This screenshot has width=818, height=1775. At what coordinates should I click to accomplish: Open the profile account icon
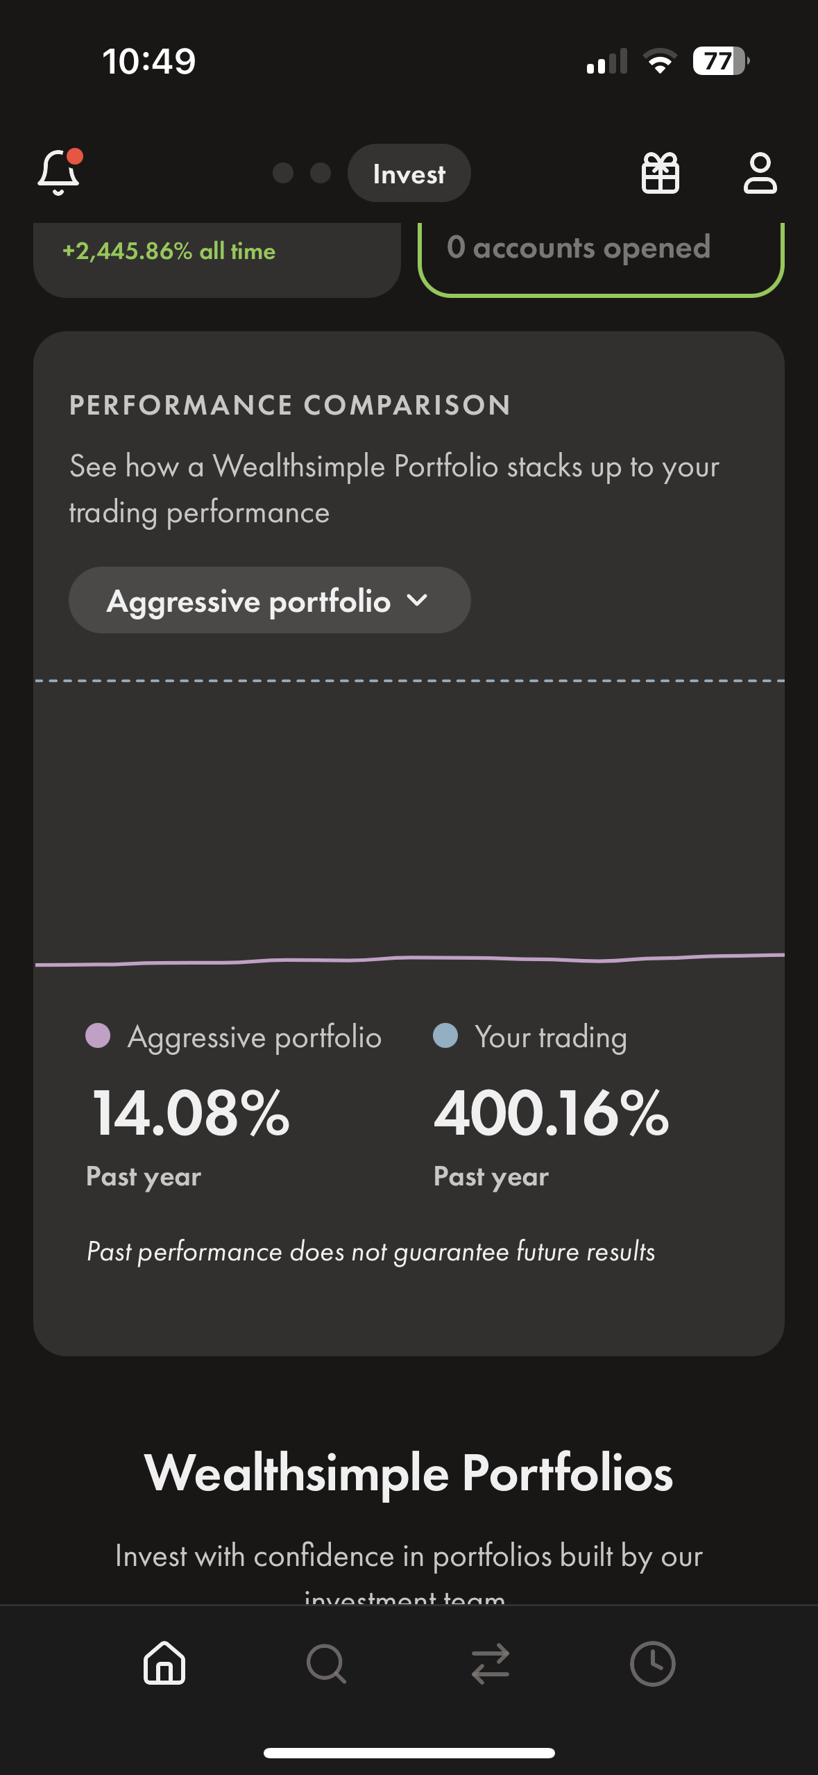click(x=760, y=173)
